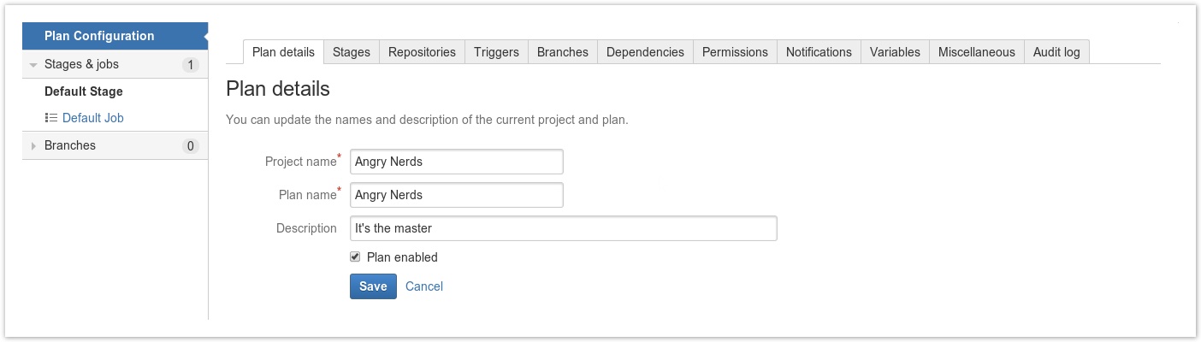1201x342 pixels.
Task: Toggle the Plan enabled checkbox
Action: pos(355,256)
